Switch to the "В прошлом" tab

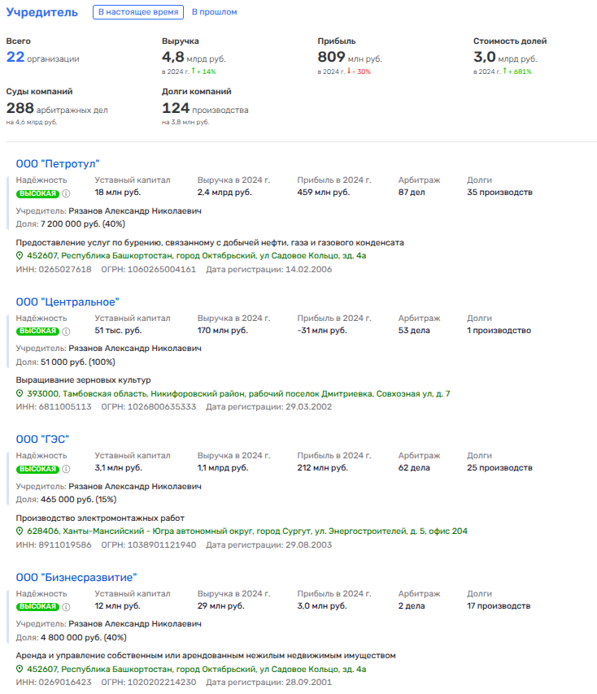point(215,12)
